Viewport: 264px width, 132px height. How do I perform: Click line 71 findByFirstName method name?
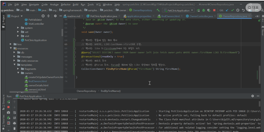pyautogui.click(x=116, y=69)
